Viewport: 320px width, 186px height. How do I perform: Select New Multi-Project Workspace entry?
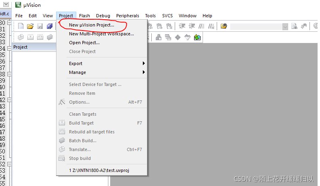coord(102,34)
